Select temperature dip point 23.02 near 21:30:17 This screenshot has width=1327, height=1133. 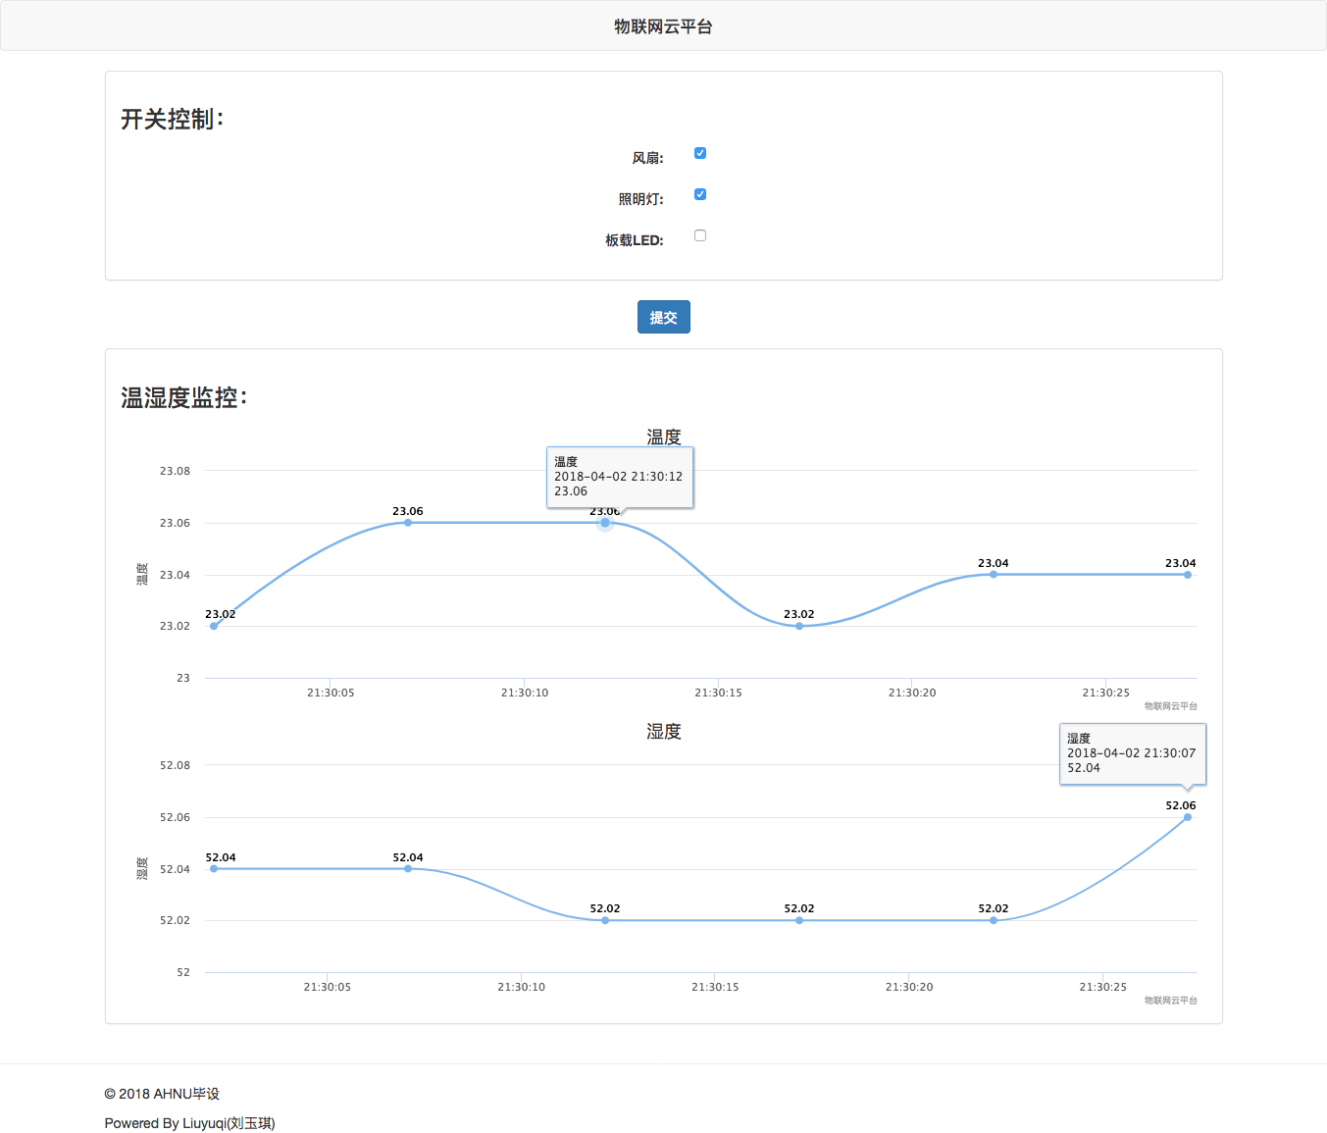coord(799,626)
